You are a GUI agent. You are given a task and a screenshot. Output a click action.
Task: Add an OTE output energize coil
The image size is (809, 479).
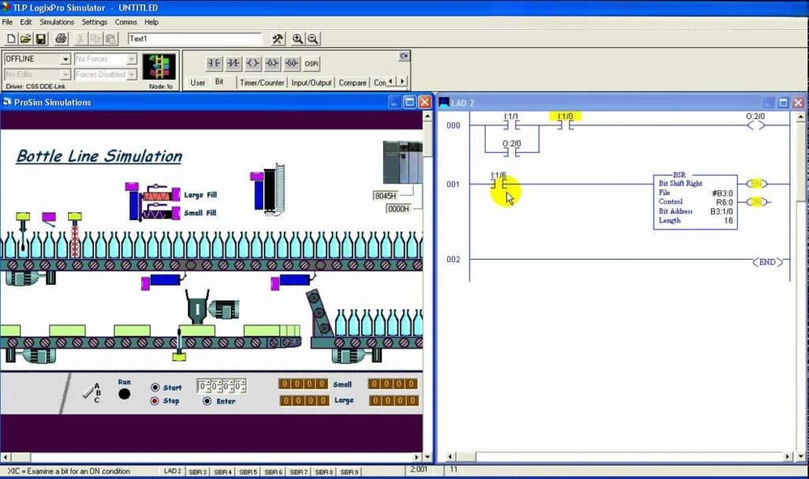(x=253, y=63)
